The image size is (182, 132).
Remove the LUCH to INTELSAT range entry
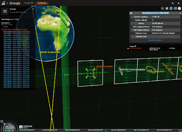tap(128, 49)
